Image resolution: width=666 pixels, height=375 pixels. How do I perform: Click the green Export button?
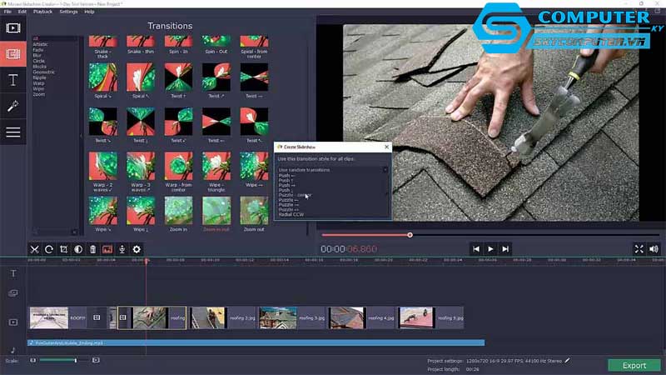[x=634, y=365]
